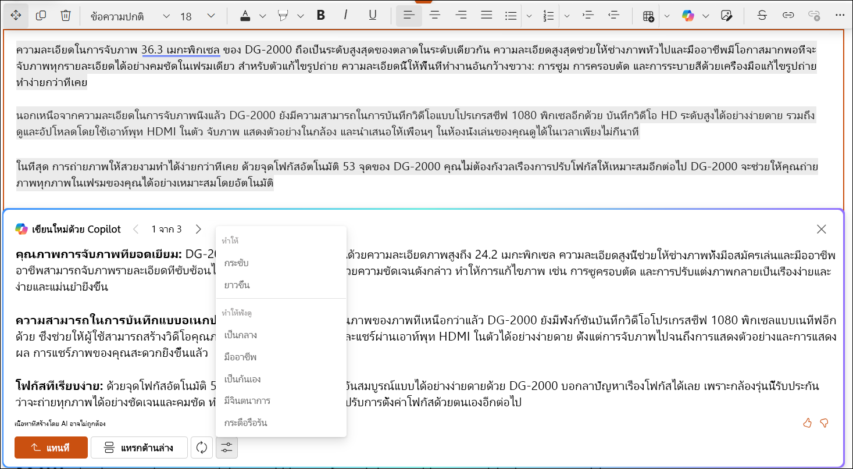Open the font size 18 dropdown

(198, 16)
